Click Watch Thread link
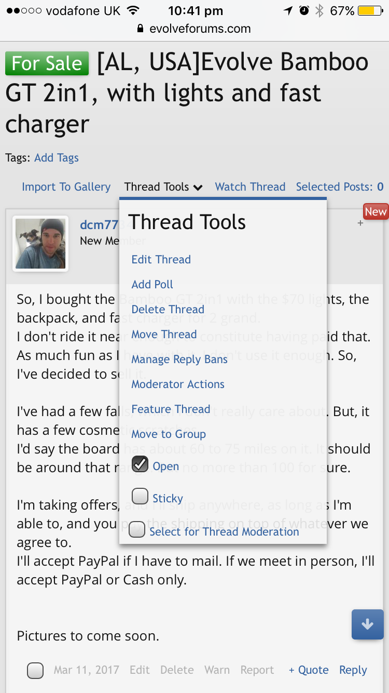 [x=251, y=187]
